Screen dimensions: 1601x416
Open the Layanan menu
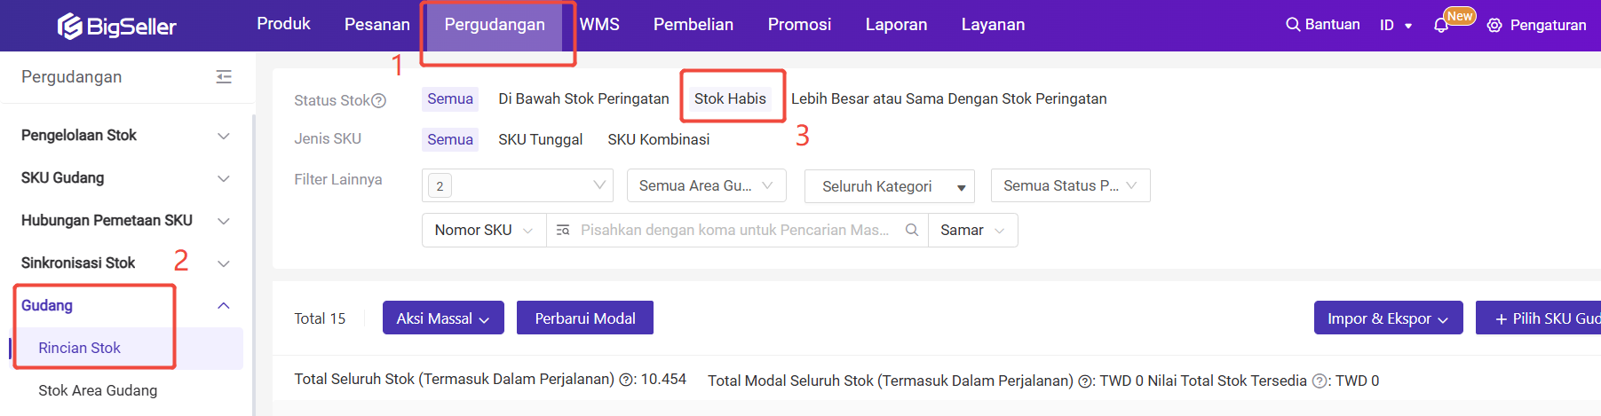click(993, 25)
